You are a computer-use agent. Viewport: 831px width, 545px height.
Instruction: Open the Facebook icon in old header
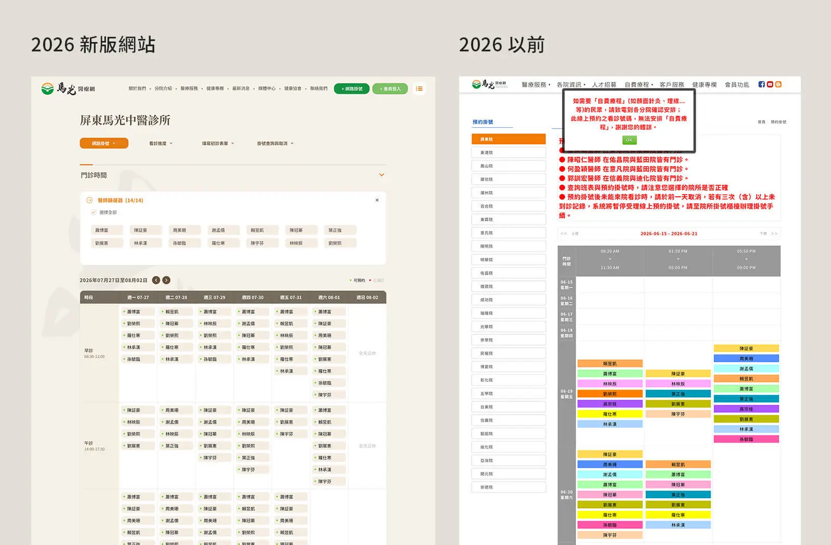pos(761,84)
